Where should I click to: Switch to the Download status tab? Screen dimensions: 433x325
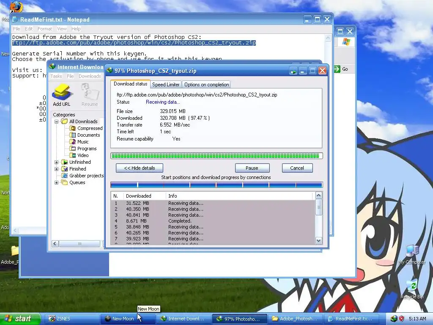pyautogui.click(x=130, y=84)
